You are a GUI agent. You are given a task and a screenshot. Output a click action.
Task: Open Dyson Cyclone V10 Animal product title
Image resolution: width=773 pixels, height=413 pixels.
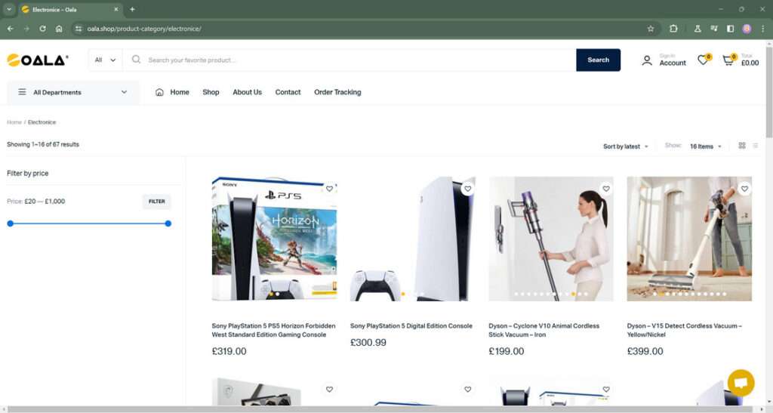(544, 330)
